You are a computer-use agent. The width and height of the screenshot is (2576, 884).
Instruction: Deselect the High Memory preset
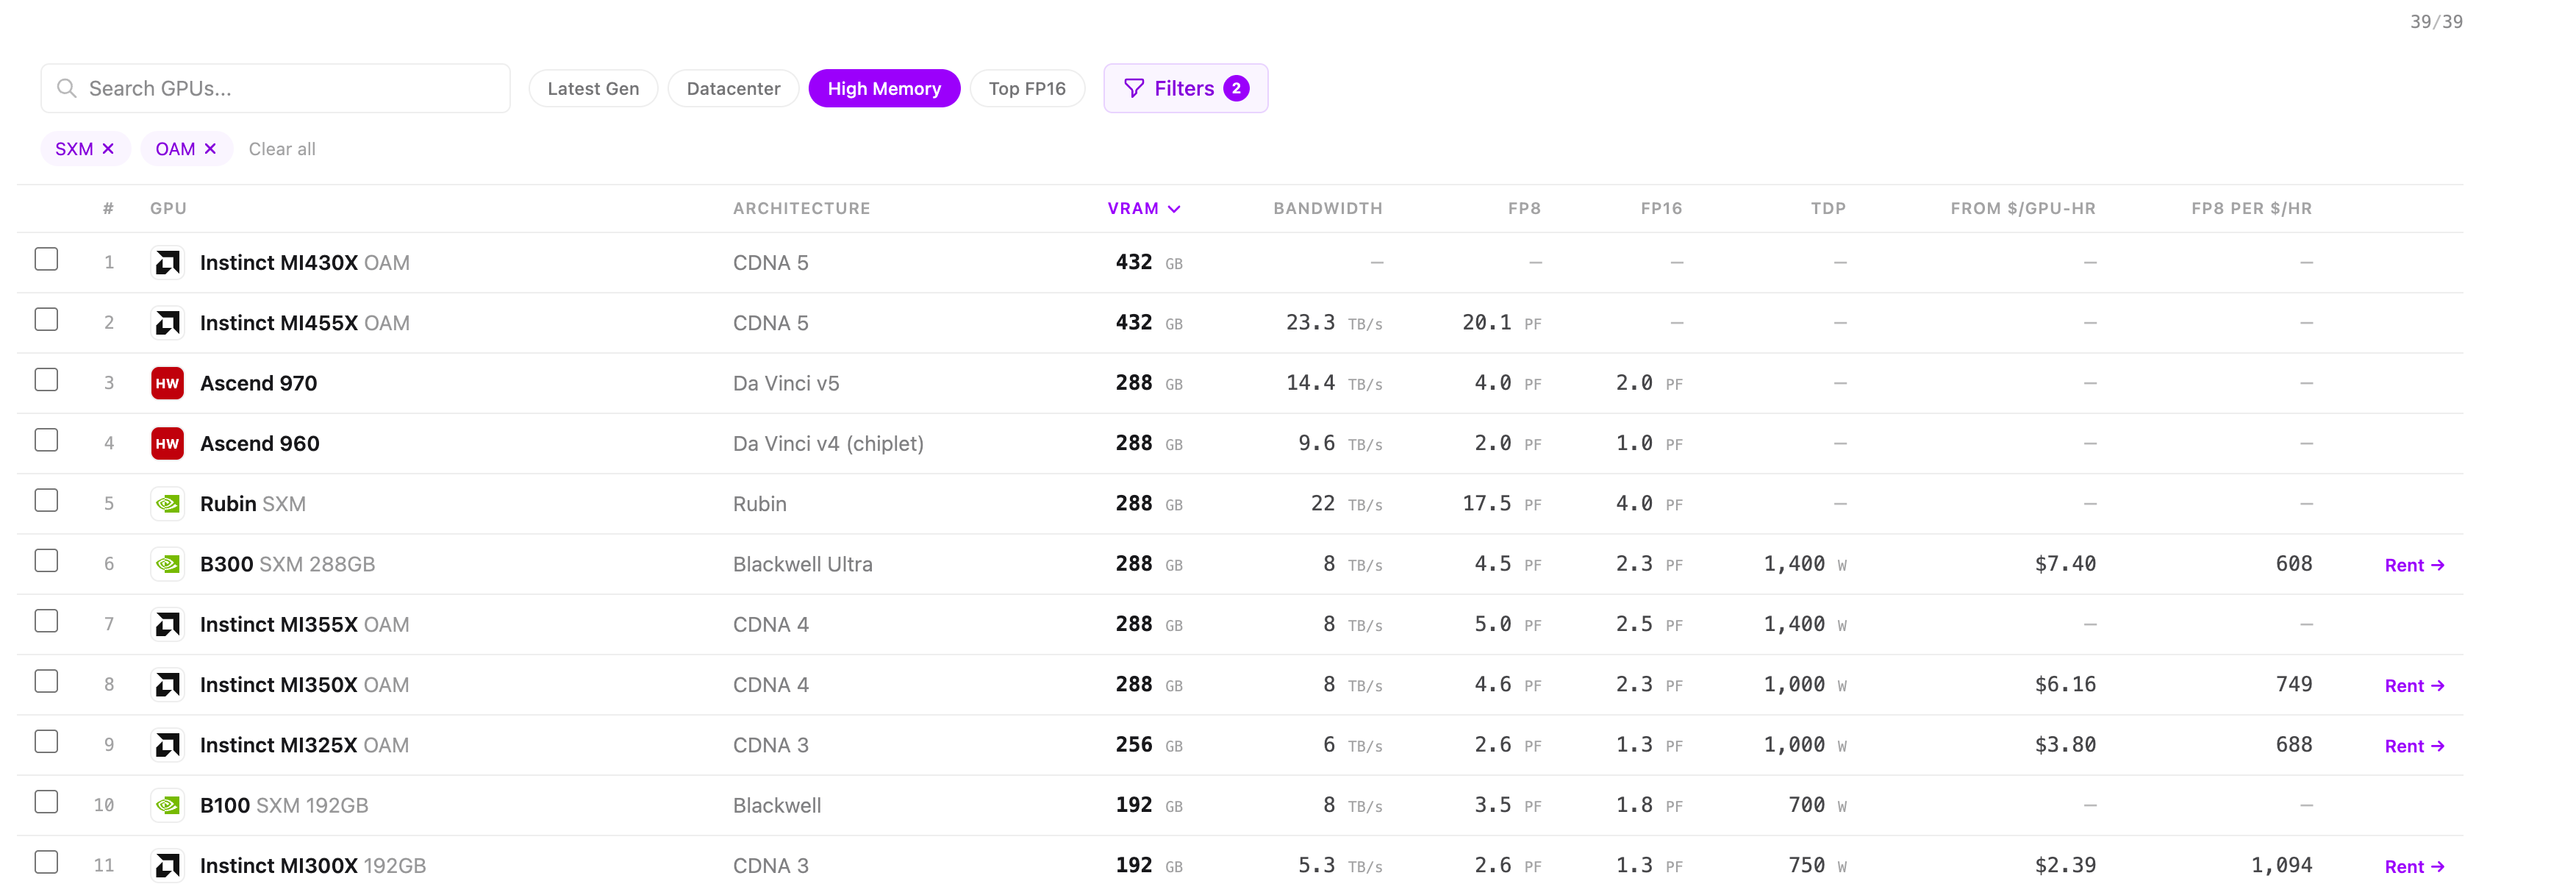[x=884, y=88]
